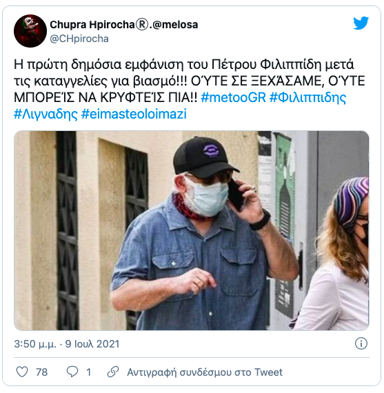Image resolution: width=384 pixels, height=393 pixels.
Task: Open the #eimasteoloimazi hashtag
Action: coord(134,114)
